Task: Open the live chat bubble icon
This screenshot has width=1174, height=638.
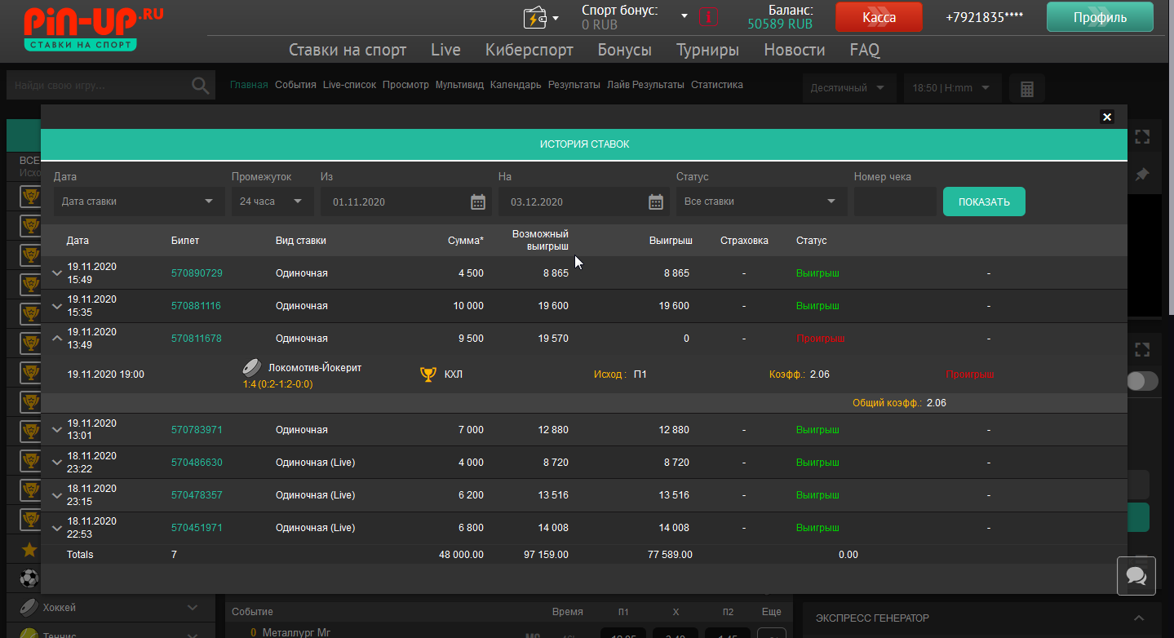Action: (x=1136, y=576)
